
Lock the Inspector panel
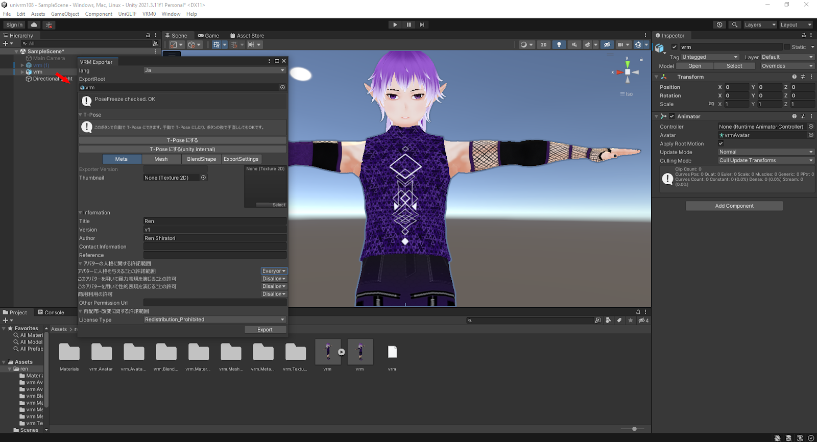804,35
